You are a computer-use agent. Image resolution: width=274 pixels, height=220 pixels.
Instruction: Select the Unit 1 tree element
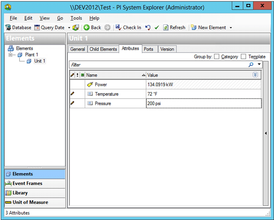click(39, 61)
